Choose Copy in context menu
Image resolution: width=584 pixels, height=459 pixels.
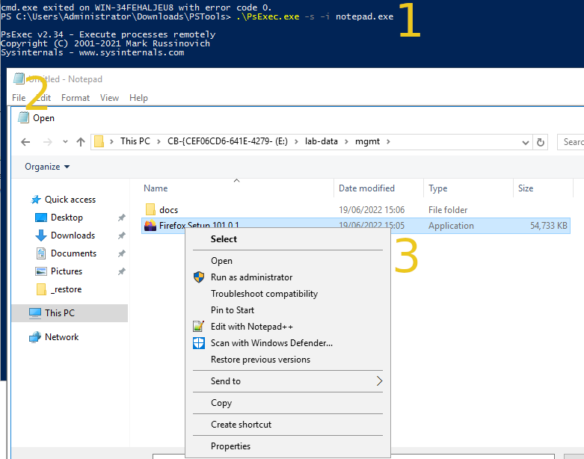click(x=288, y=403)
